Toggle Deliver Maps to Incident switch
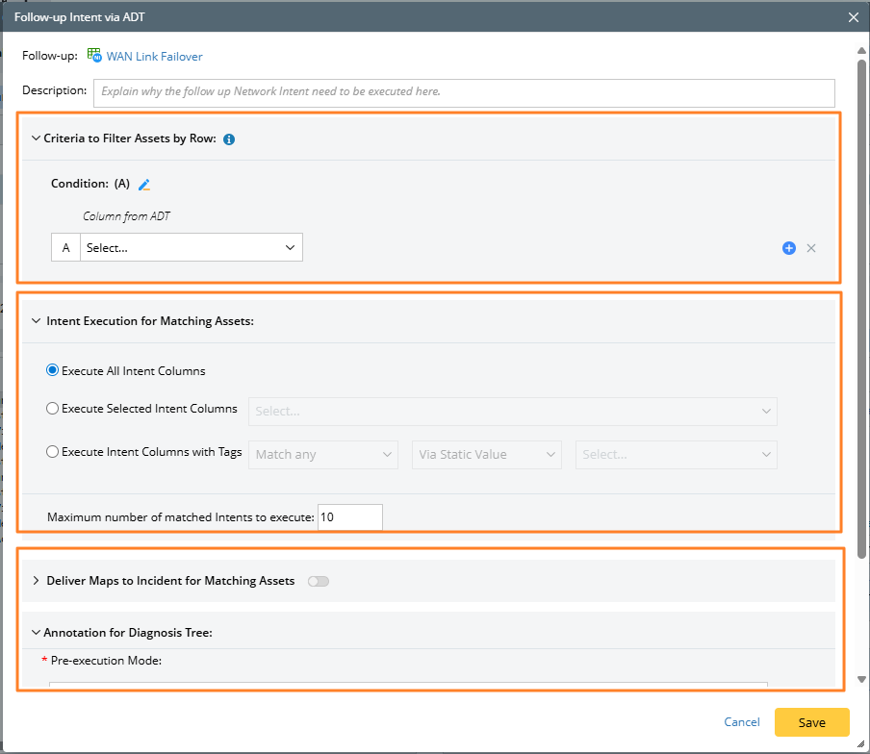Image resolution: width=870 pixels, height=754 pixels. [318, 581]
